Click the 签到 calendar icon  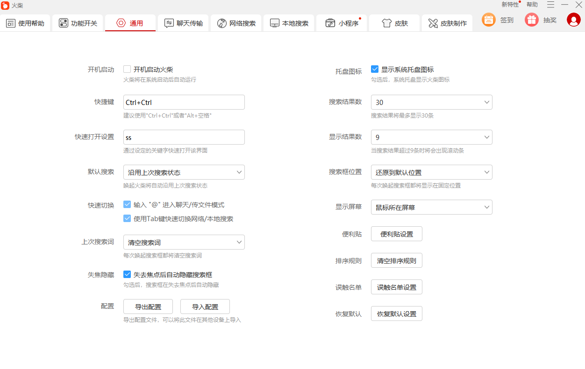489,20
